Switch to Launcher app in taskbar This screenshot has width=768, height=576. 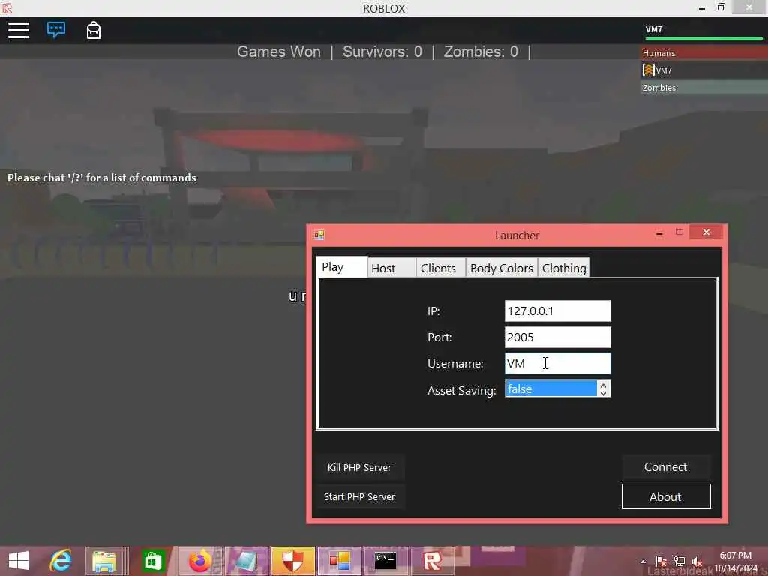tap(339, 561)
